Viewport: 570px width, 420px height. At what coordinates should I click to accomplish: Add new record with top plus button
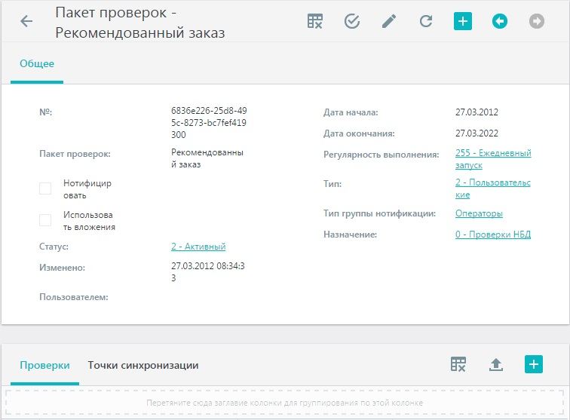[463, 21]
